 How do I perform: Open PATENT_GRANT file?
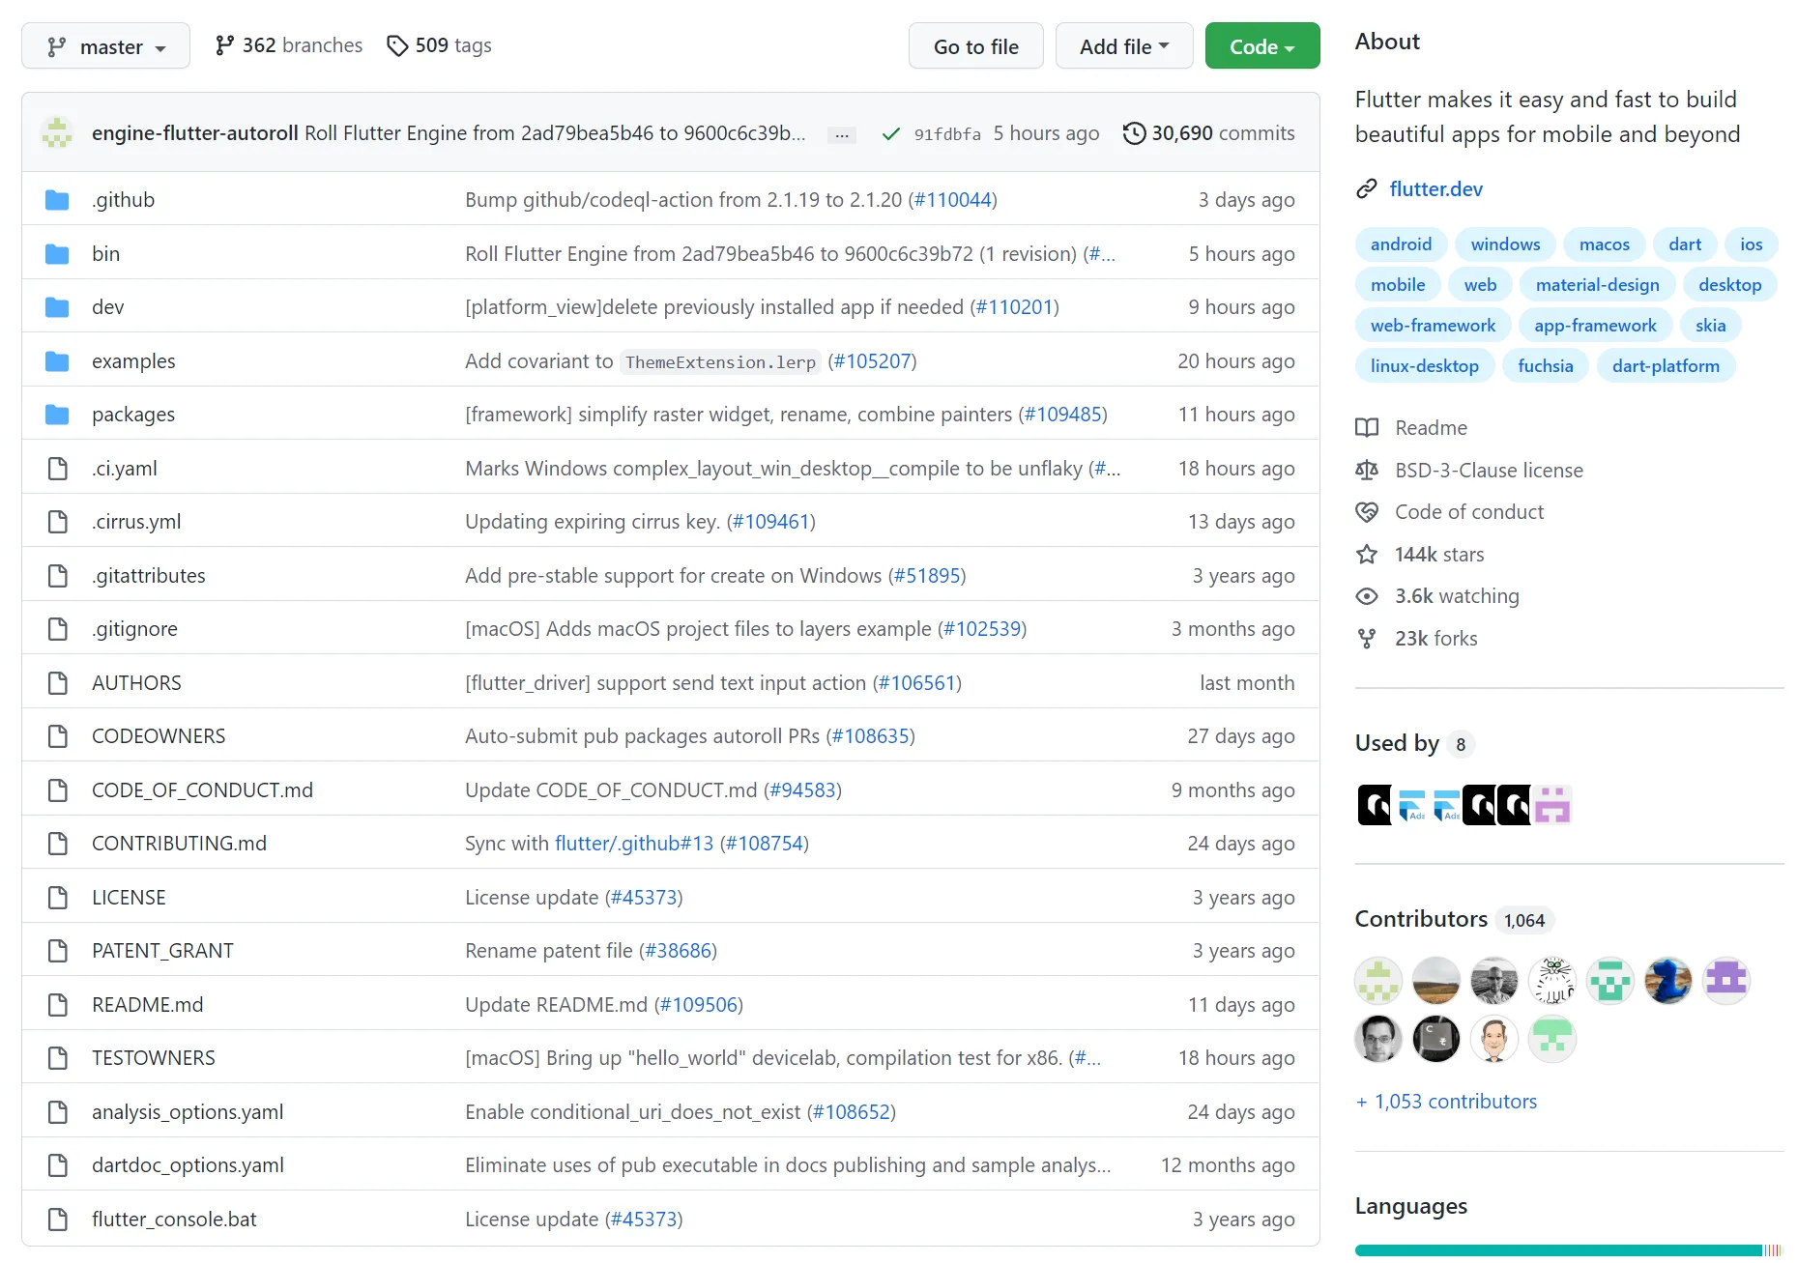click(x=162, y=951)
